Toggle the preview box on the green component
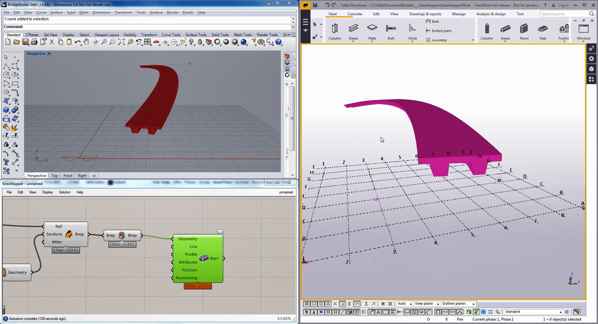The image size is (598, 324). pyautogui.click(x=220, y=232)
